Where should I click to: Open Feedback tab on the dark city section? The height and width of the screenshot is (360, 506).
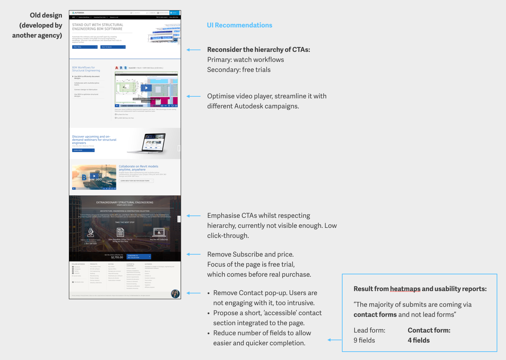click(179, 219)
